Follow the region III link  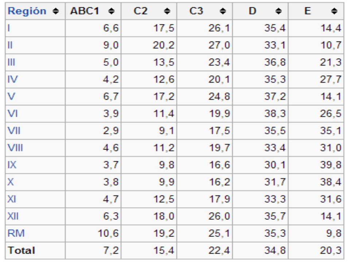11,62
